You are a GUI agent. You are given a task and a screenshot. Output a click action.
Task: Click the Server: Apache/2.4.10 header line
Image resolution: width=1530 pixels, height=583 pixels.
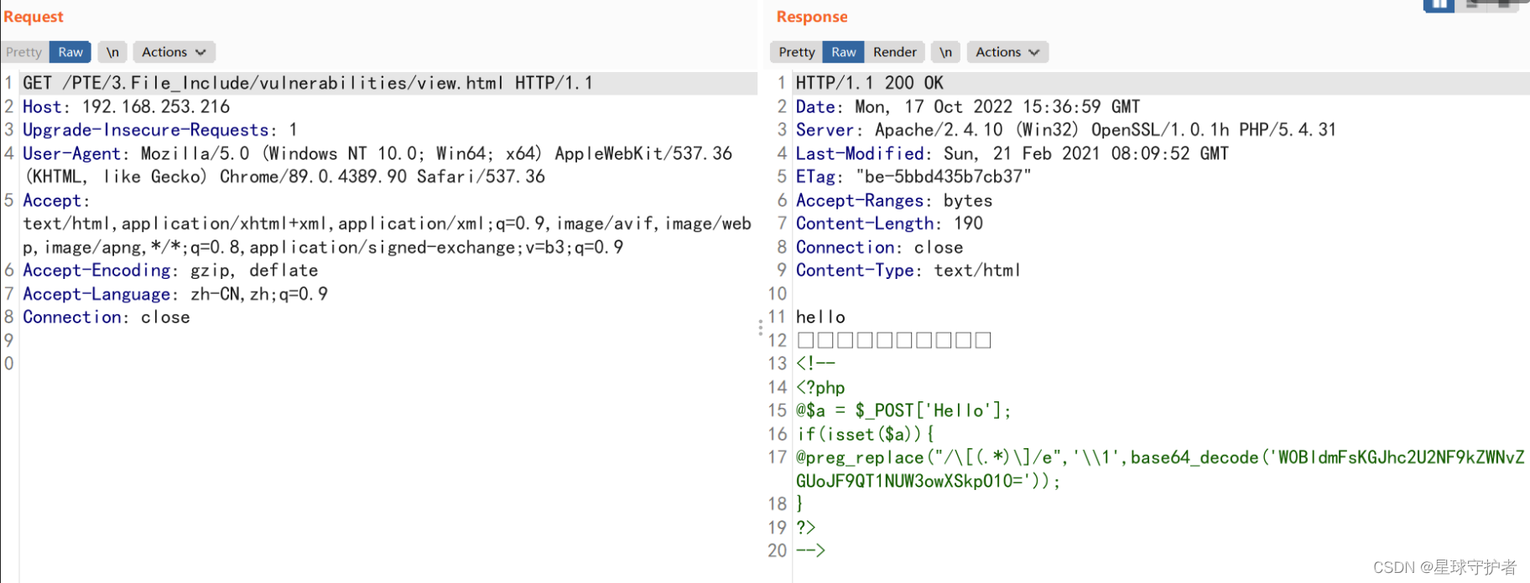click(1066, 130)
